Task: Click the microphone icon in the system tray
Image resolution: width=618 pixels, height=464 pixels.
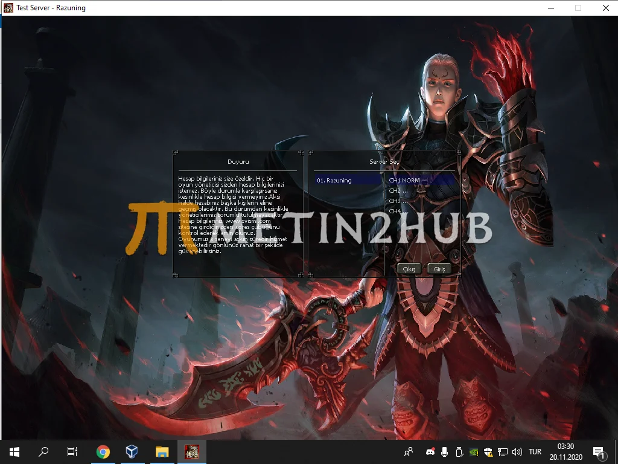Action: click(x=444, y=451)
